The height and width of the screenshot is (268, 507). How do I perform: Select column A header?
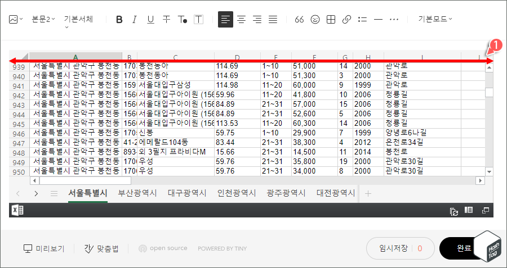pyautogui.click(x=75, y=56)
